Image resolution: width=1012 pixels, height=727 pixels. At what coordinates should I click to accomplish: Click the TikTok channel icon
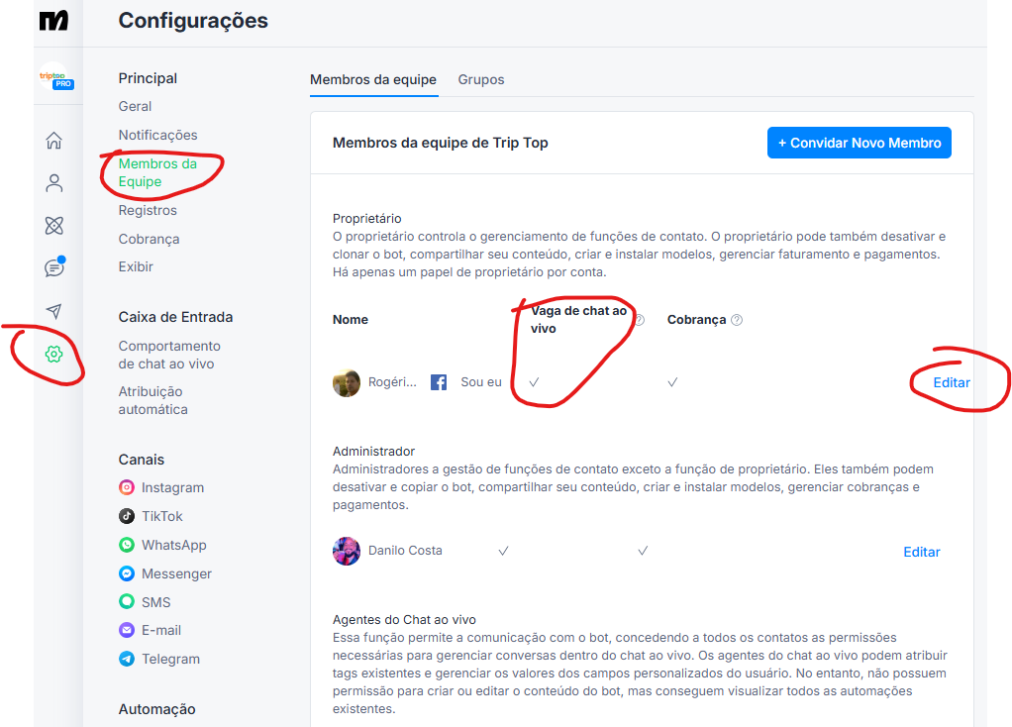pyautogui.click(x=127, y=516)
